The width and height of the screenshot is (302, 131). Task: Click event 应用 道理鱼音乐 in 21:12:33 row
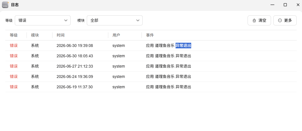click(x=160, y=66)
